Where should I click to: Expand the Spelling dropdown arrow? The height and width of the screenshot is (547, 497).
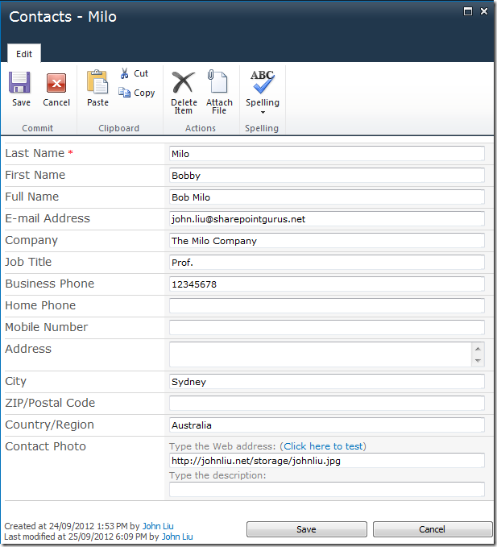click(263, 113)
